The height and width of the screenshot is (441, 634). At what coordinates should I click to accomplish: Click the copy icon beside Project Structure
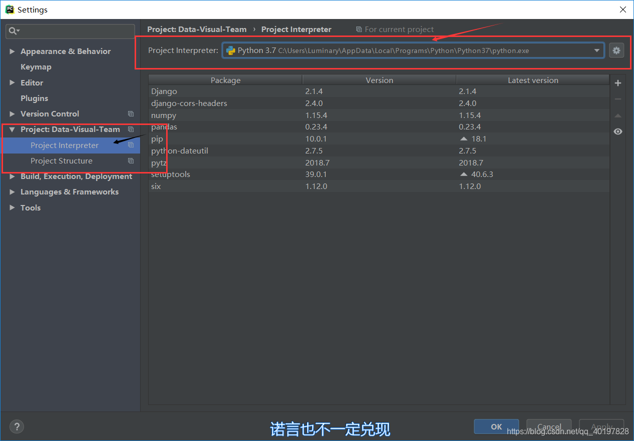(x=131, y=161)
